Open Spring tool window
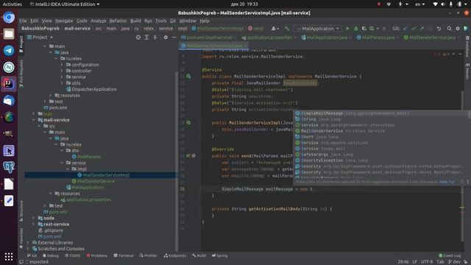This screenshot has height=265, width=471. [x=219, y=255]
